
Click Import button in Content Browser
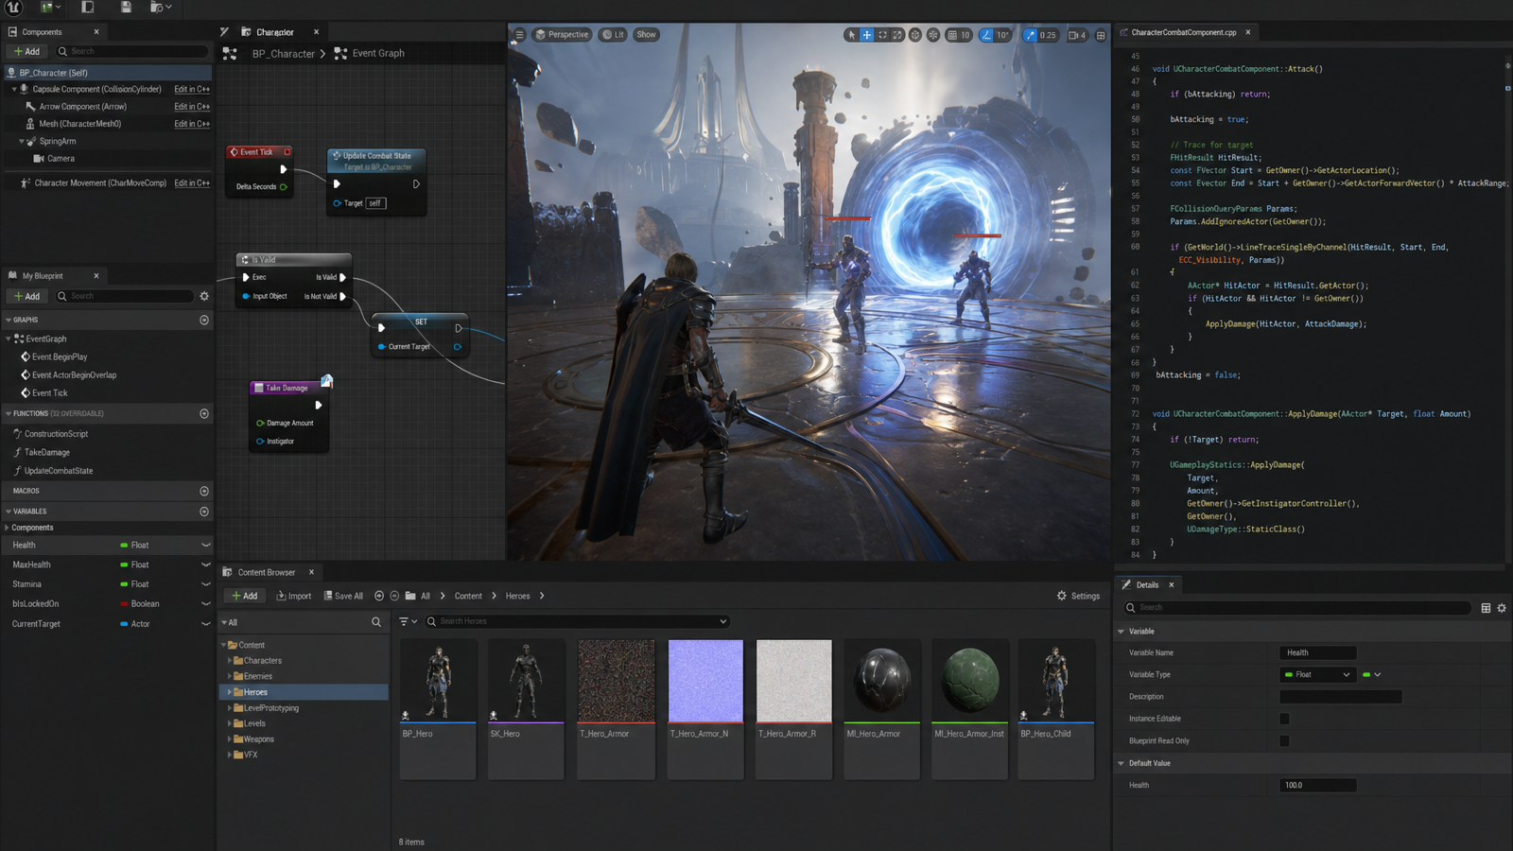pos(293,596)
